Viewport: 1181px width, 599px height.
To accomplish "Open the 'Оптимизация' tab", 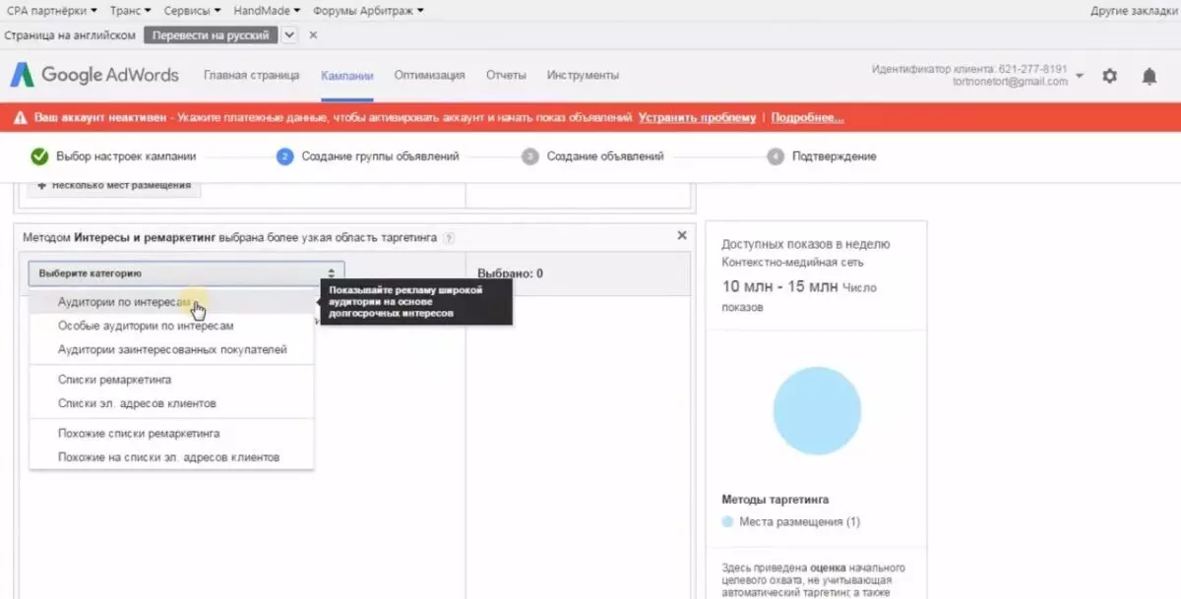I will [x=429, y=76].
